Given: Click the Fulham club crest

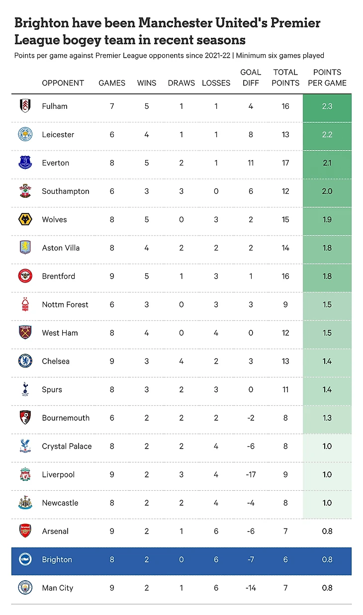Looking at the screenshot, I should [25, 106].
